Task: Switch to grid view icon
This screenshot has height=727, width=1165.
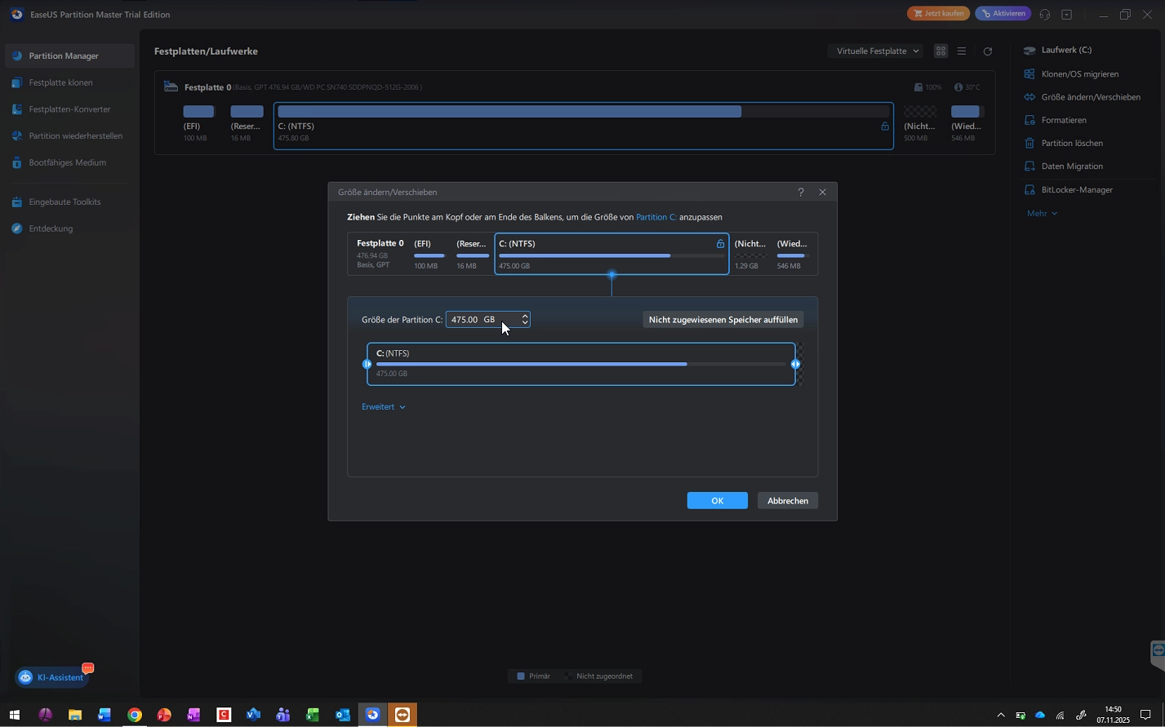Action: (940, 51)
